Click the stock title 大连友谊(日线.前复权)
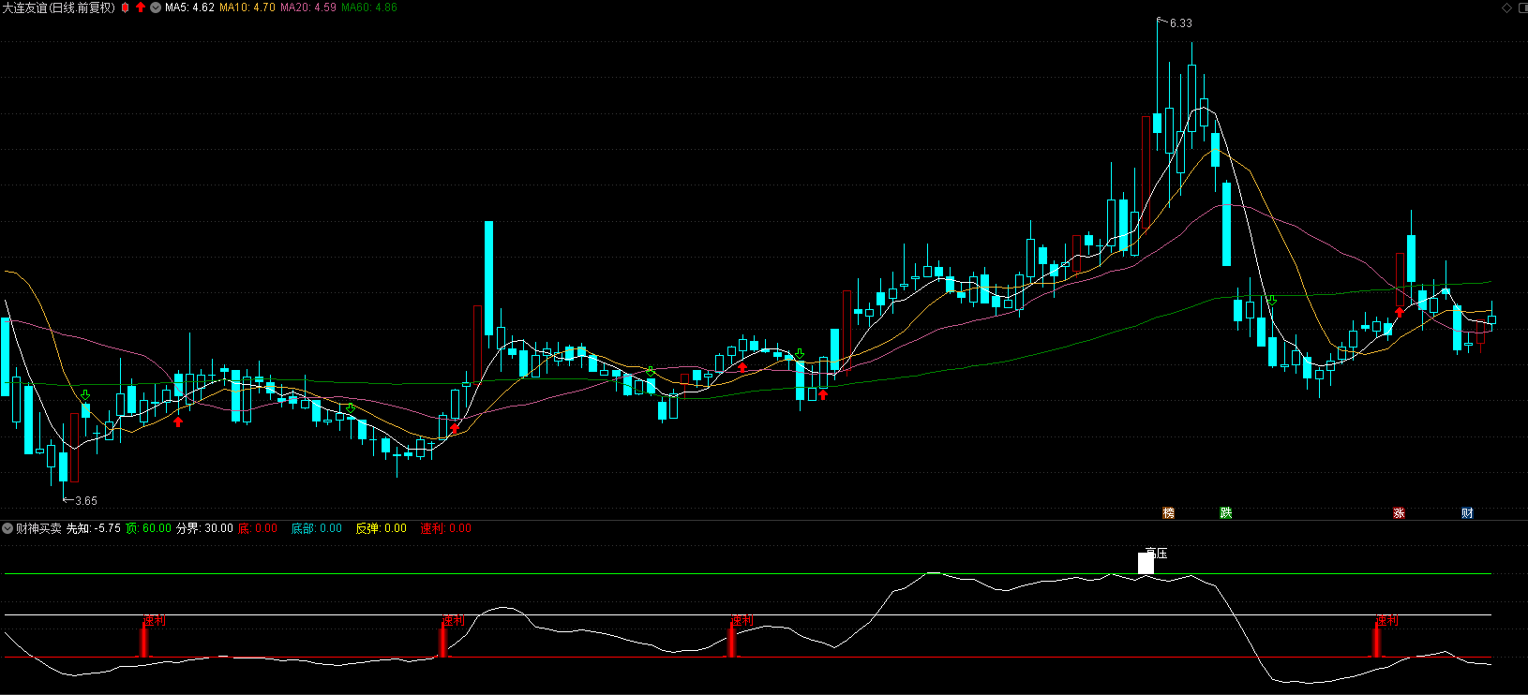The image size is (1528, 695). (x=58, y=7)
